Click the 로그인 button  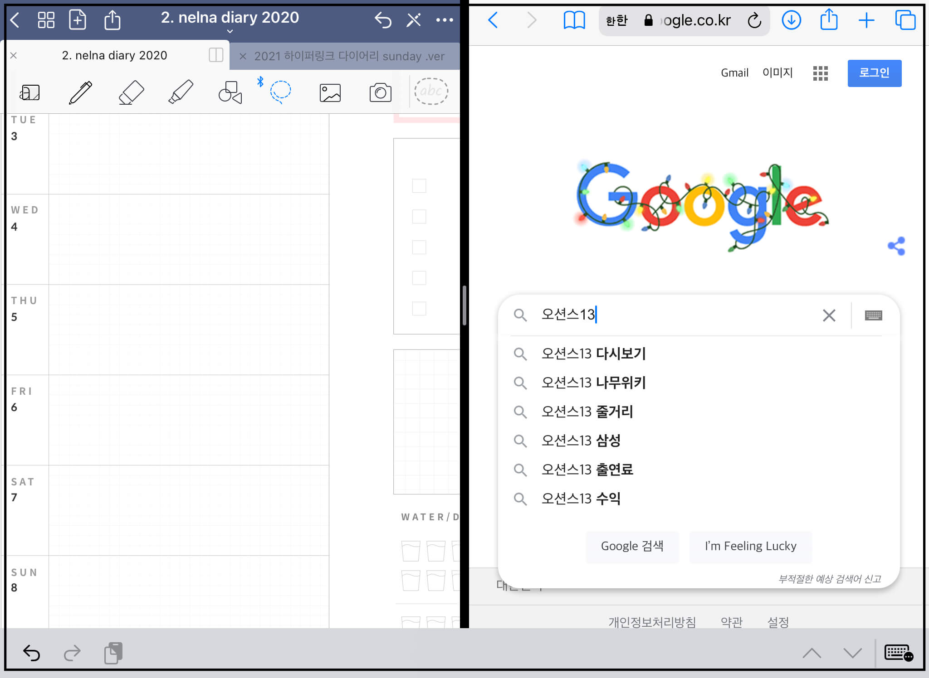pyautogui.click(x=874, y=73)
